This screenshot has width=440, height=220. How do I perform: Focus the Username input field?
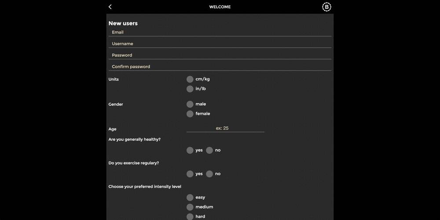tap(220, 44)
